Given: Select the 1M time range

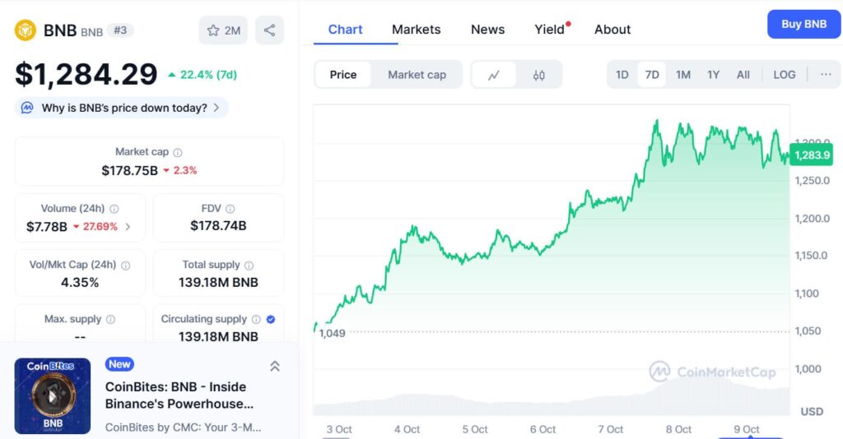Looking at the screenshot, I should tap(683, 75).
